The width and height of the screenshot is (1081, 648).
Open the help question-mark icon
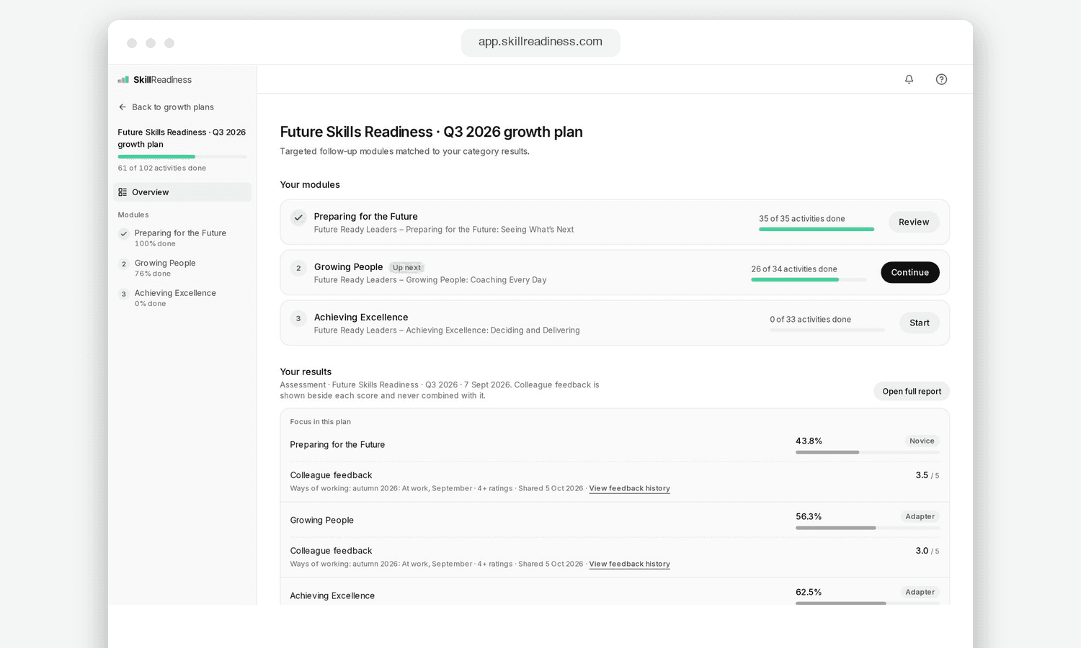pos(941,79)
